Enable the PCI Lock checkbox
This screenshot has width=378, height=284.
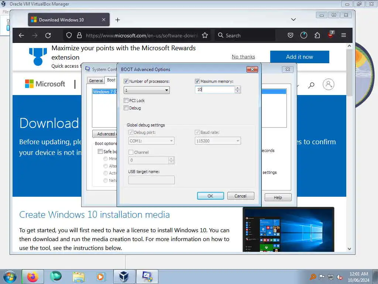coord(126,101)
